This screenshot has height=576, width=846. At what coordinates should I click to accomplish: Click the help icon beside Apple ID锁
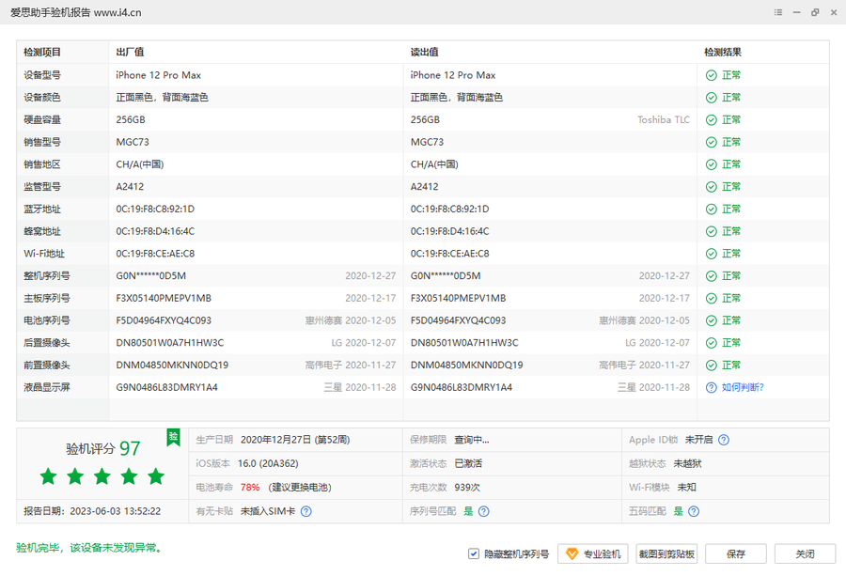click(x=723, y=440)
